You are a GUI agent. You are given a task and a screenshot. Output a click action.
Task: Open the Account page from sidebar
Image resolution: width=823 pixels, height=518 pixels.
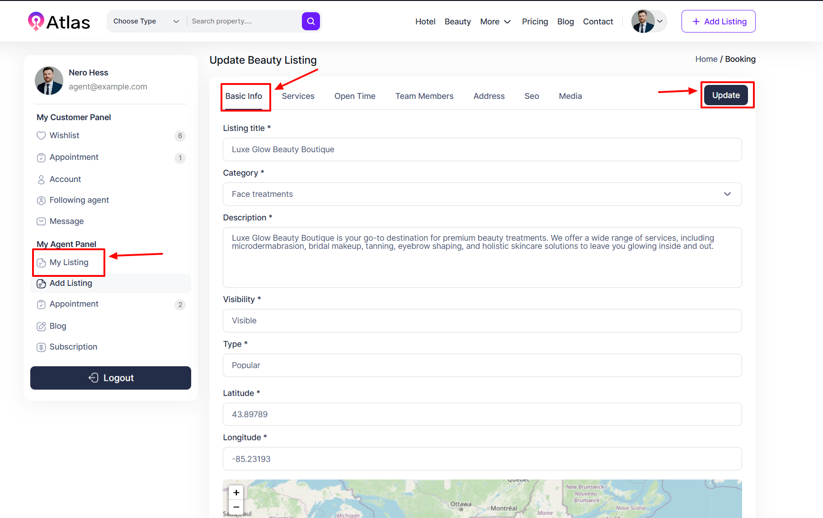click(x=65, y=179)
